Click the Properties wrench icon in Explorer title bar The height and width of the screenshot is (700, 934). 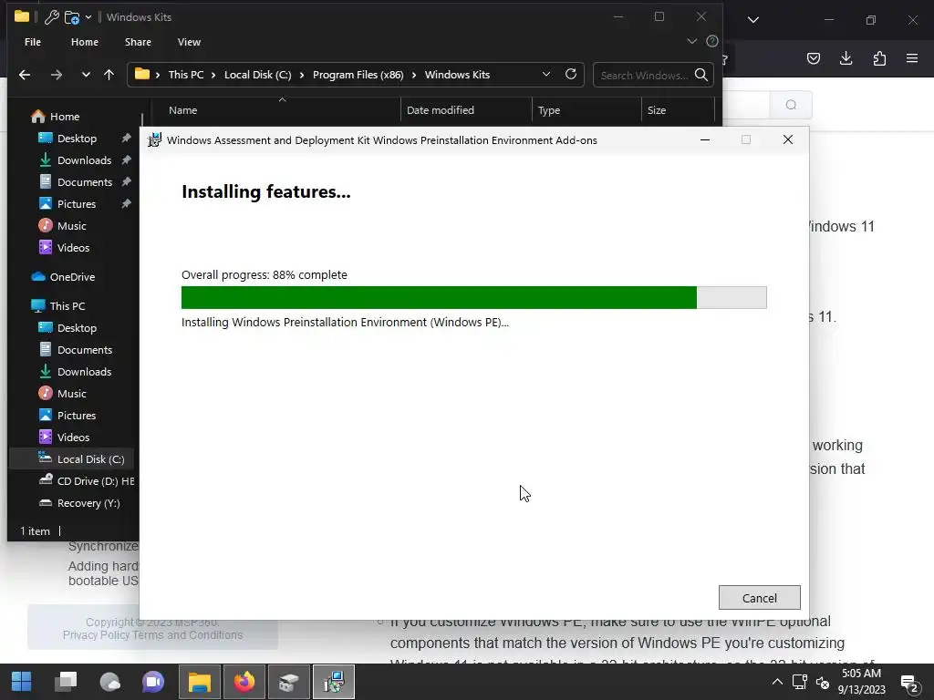coord(51,17)
